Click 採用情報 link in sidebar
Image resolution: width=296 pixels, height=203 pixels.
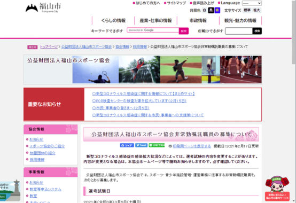click(x=37, y=160)
